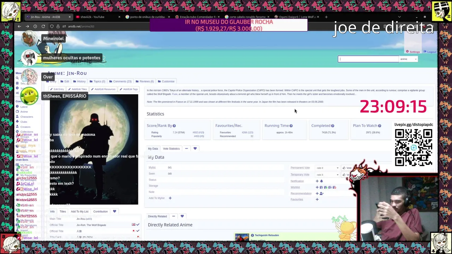Click the heart icon beside Vote Statistics
This screenshot has width=452, height=254.
coord(195,149)
